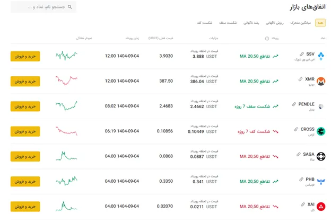Click the PENDLE symbol name

306,104
